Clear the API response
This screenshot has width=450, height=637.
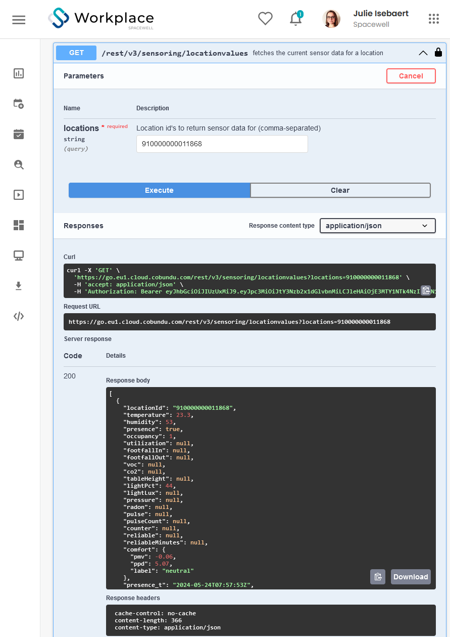(340, 190)
